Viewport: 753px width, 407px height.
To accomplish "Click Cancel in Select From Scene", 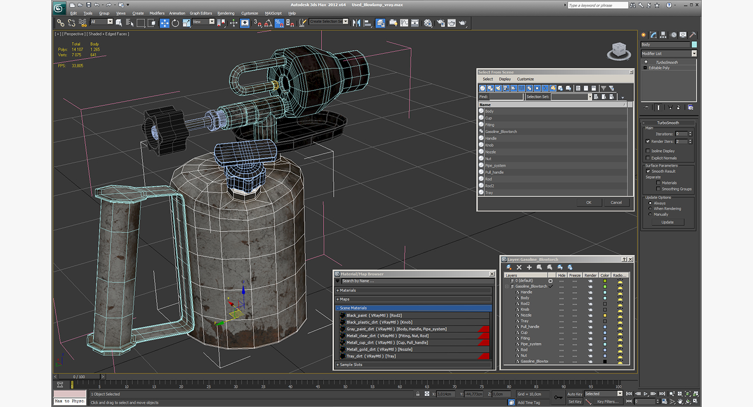I will click(x=616, y=202).
